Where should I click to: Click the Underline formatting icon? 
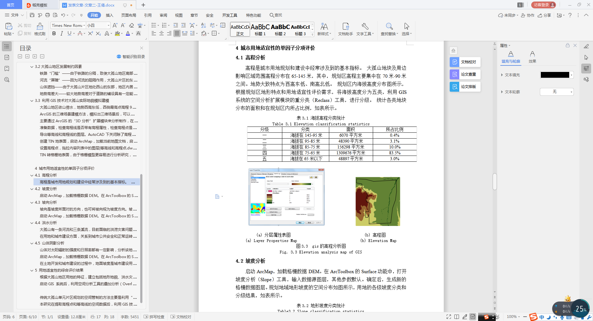pos(69,33)
